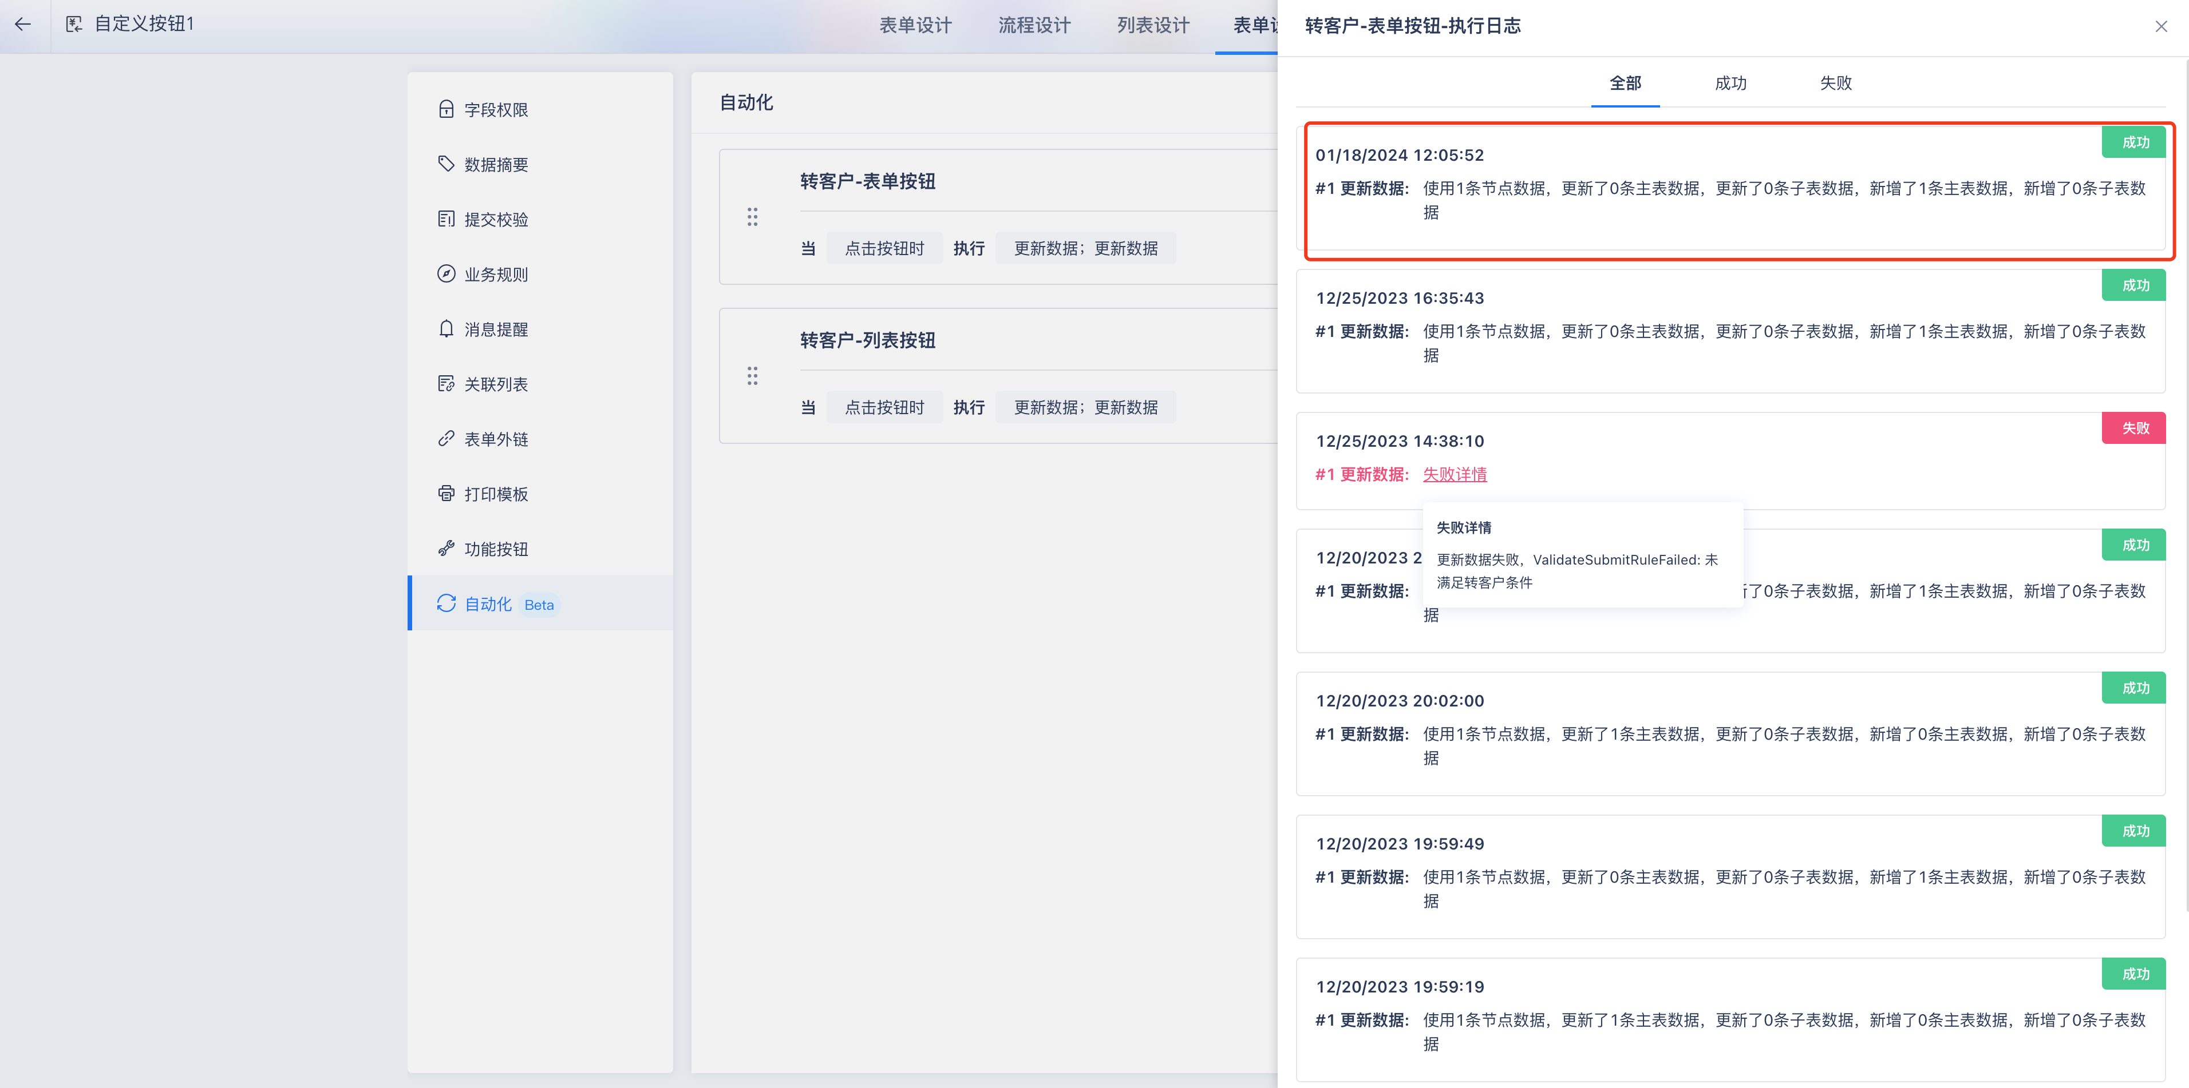
Task: Click the 功能按钮 wrench icon
Action: 446,549
